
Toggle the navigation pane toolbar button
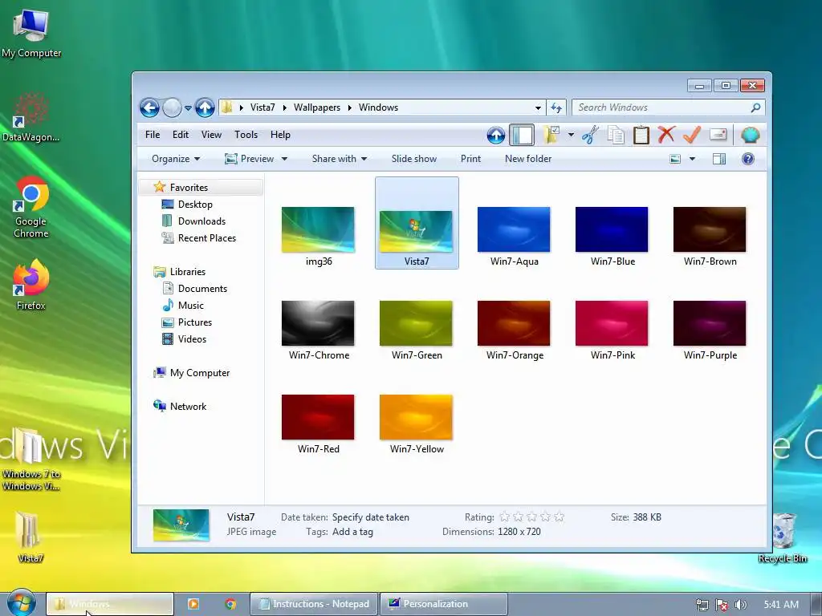(522, 135)
